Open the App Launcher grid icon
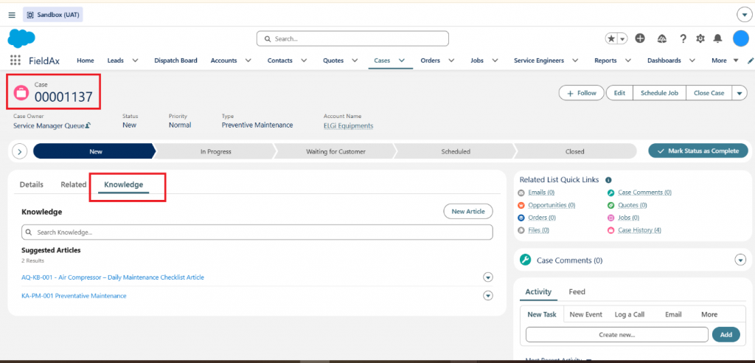Viewport: 755px width, 363px height. coord(15,60)
